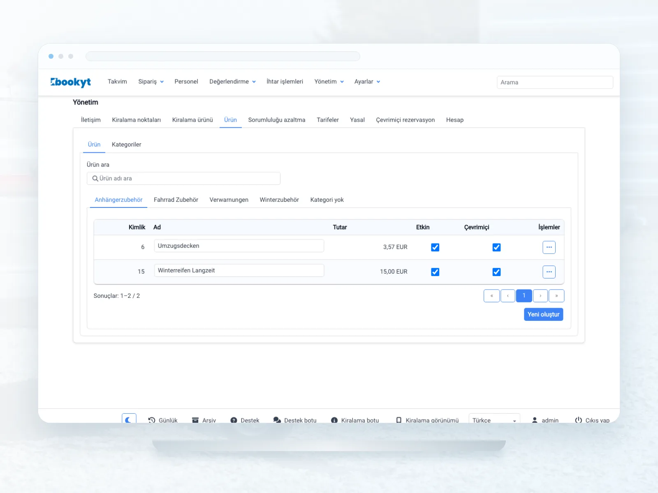Select the Fahrrad Zubehör category tab

click(176, 200)
